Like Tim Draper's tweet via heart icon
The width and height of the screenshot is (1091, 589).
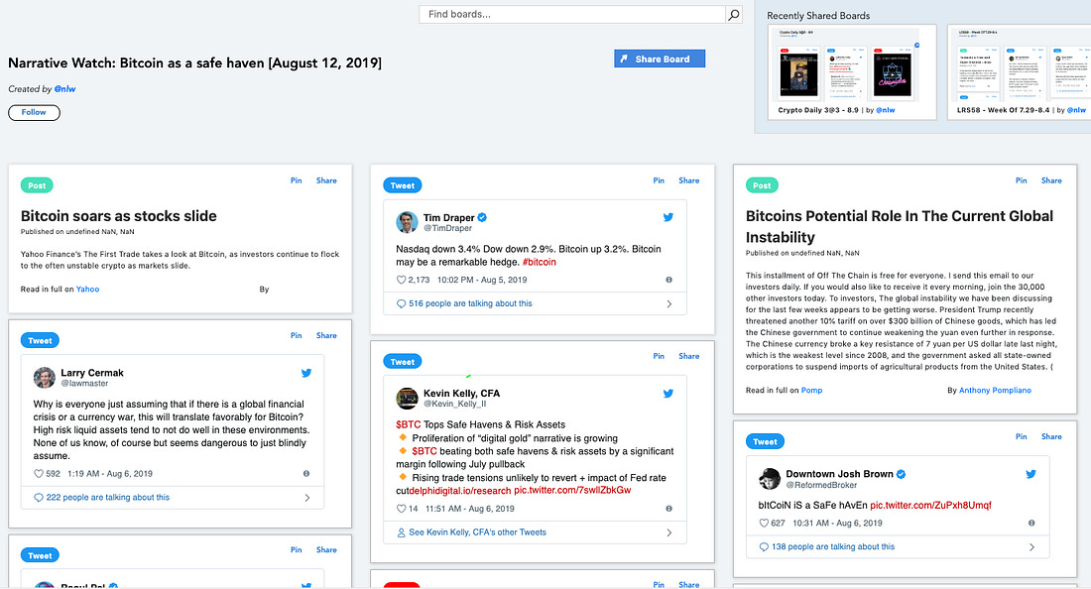pyautogui.click(x=401, y=280)
